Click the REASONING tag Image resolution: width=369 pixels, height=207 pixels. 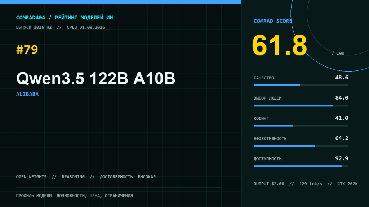tap(73, 177)
